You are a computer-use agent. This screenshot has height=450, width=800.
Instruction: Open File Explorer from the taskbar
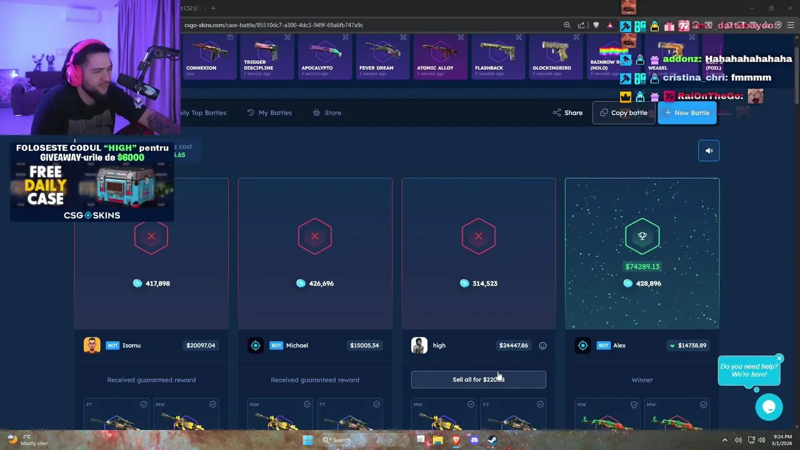437,440
